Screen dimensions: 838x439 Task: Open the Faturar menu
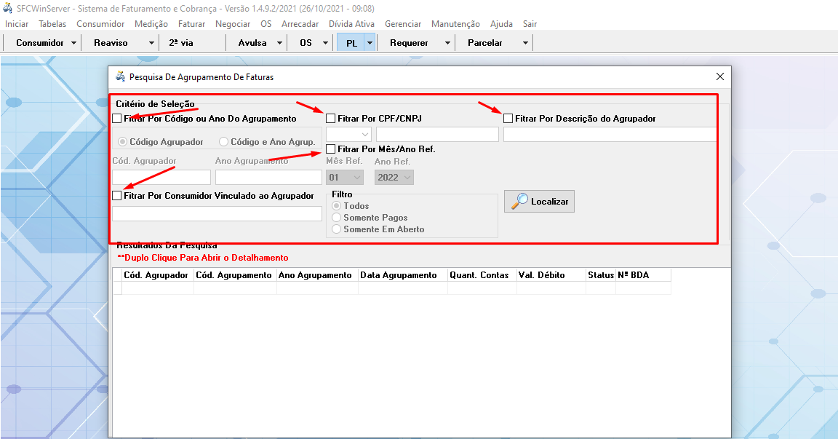191,24
